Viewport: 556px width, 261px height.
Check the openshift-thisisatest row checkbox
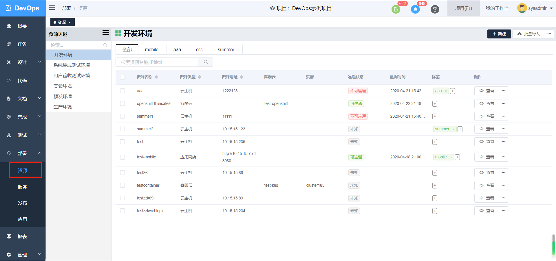click(122, 103)
